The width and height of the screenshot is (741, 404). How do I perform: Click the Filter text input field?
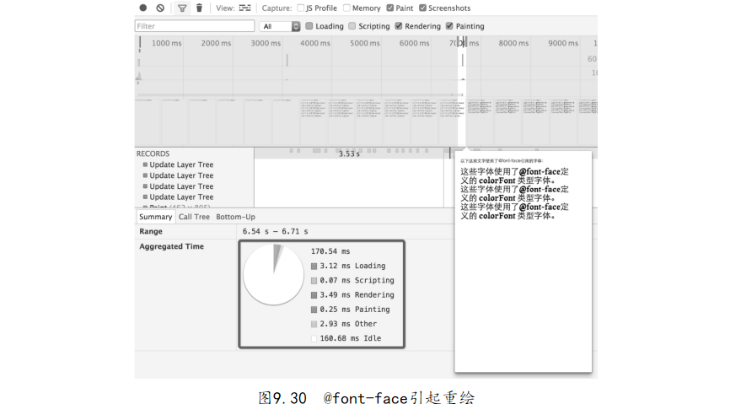point(195,26)
